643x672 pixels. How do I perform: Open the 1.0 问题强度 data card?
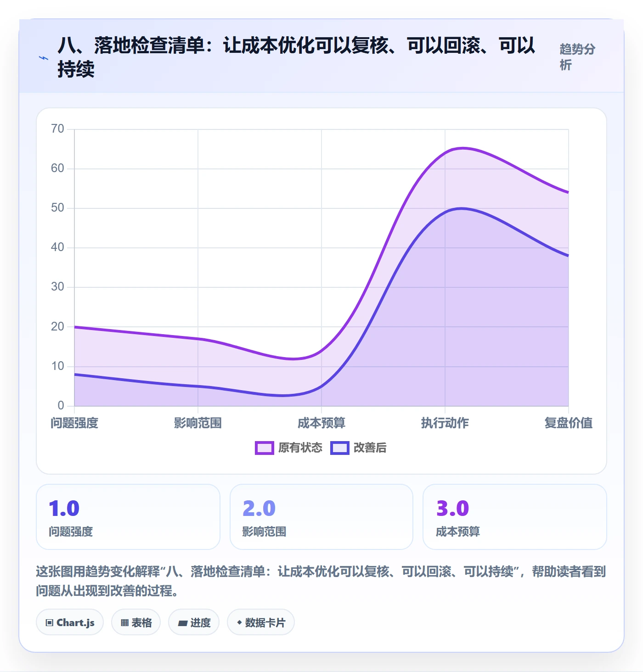(128, 517)
